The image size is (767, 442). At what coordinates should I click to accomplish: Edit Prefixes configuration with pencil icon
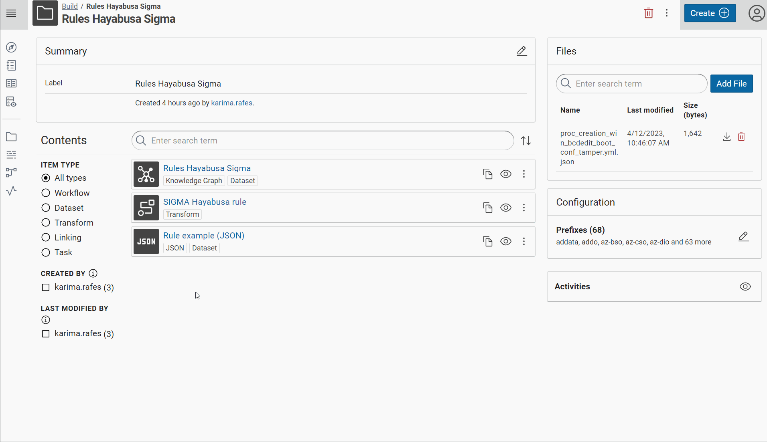coord(743,236)
